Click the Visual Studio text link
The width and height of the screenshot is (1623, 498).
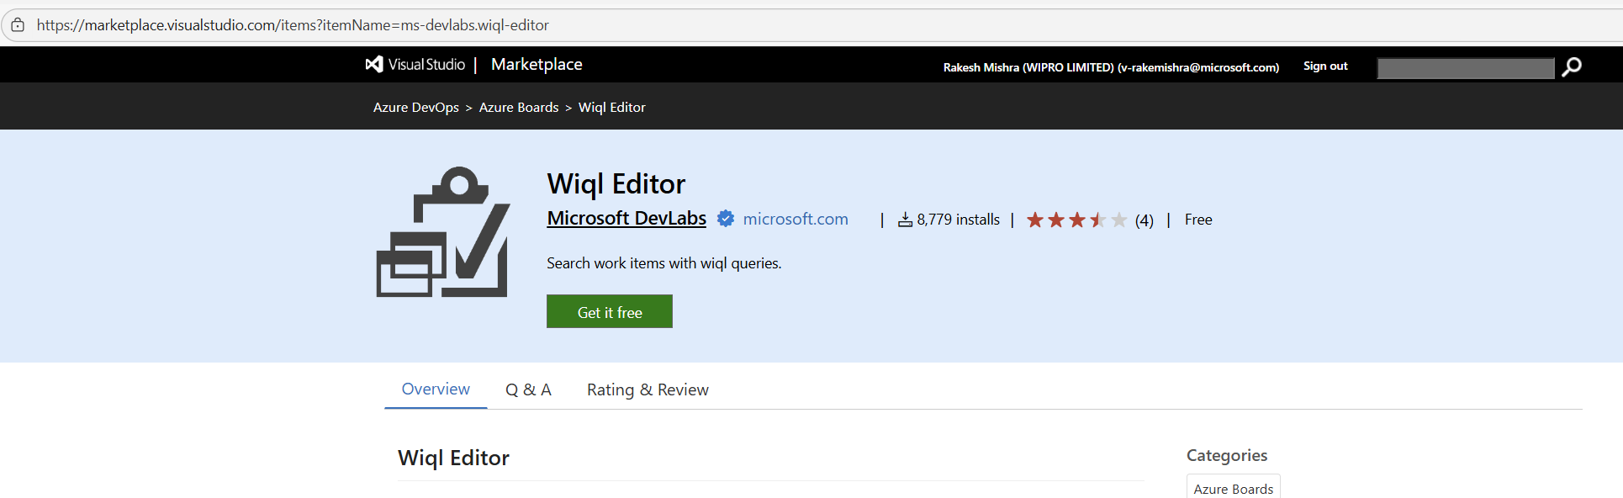[426, 64]
